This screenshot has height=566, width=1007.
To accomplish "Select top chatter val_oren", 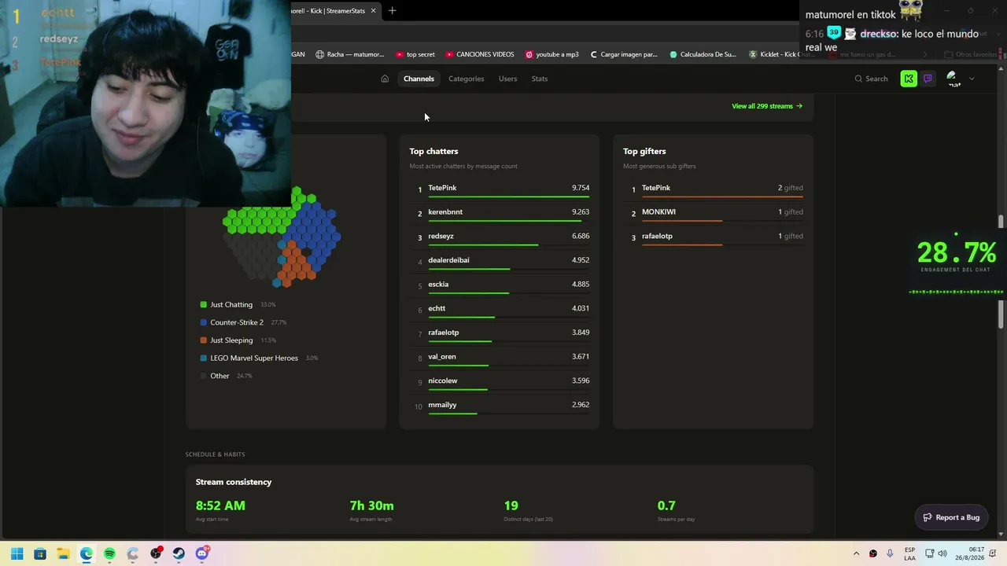I will click(x=442, y=357).
